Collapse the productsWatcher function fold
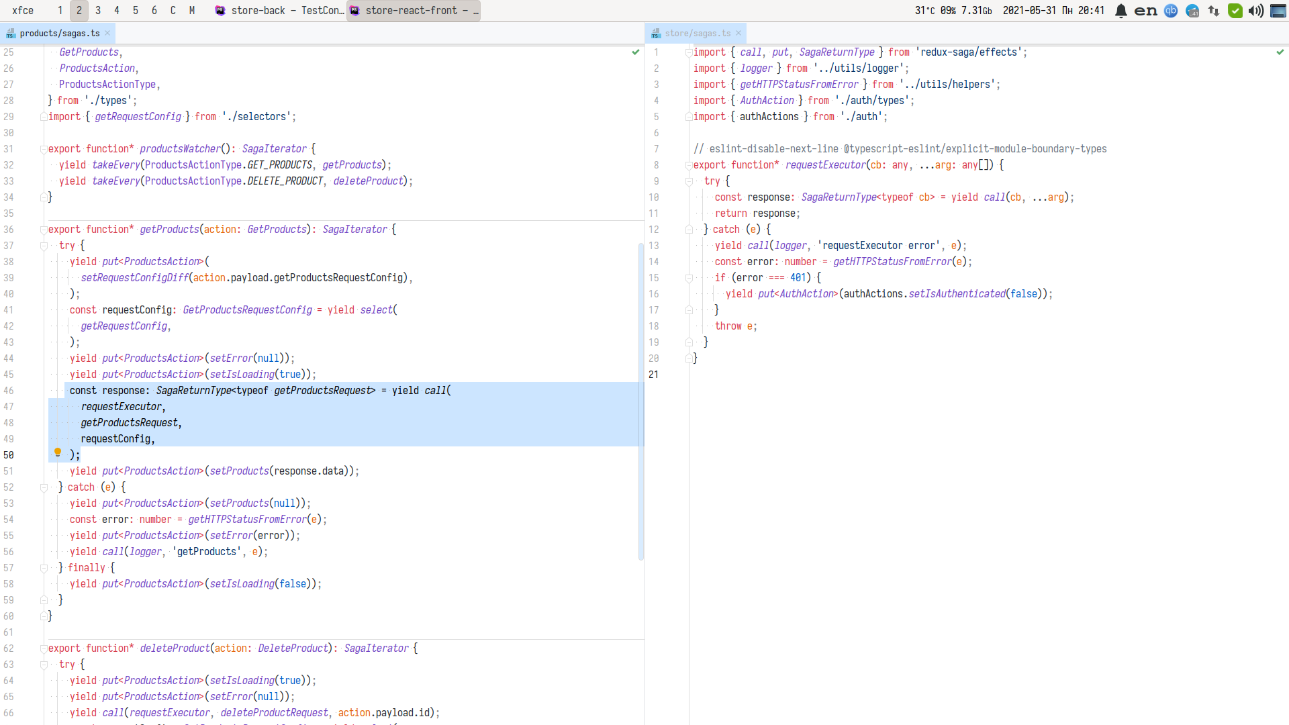 [44, 149]
